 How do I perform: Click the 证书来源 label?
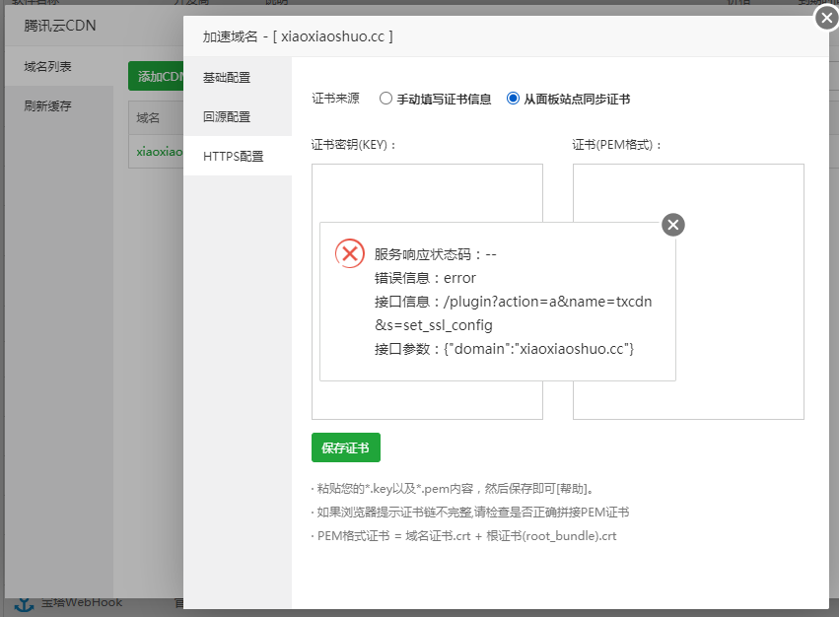(335, 99)
